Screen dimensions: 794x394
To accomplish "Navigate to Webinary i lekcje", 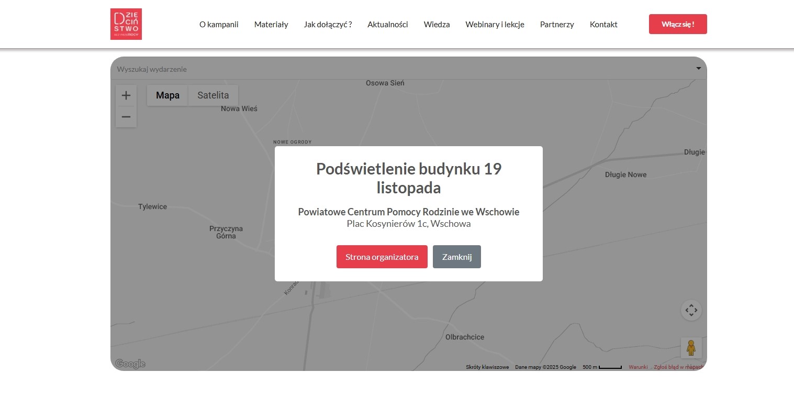I will click(495, 24).
